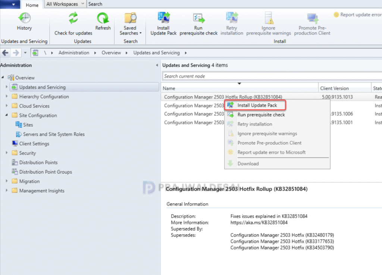Select the Hierarchy Configuration tree item
This screenshot has height=275, width=382.
point(44,97)
